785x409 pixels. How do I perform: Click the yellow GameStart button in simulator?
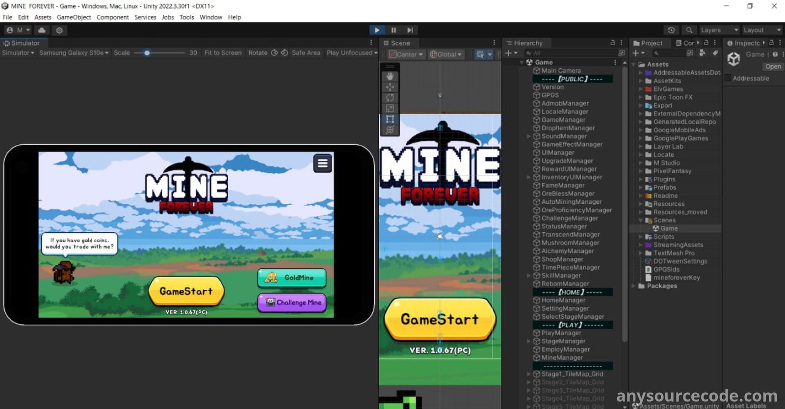click(186, 291)
